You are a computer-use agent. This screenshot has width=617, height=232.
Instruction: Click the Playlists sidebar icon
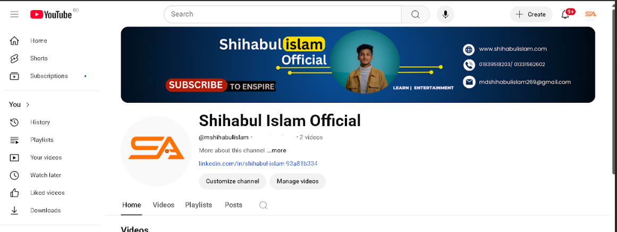coord(14,140)
